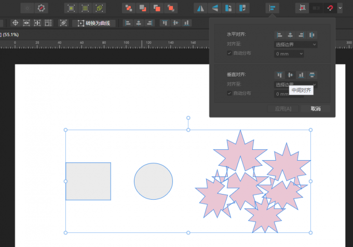Choose align right in 水平对齐 row
Viewport: 353px width, 247px height.
tap(301, 35)
